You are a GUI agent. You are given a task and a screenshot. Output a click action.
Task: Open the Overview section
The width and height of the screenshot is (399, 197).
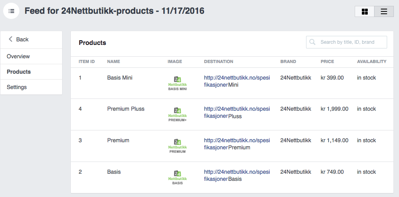(31, 56)
